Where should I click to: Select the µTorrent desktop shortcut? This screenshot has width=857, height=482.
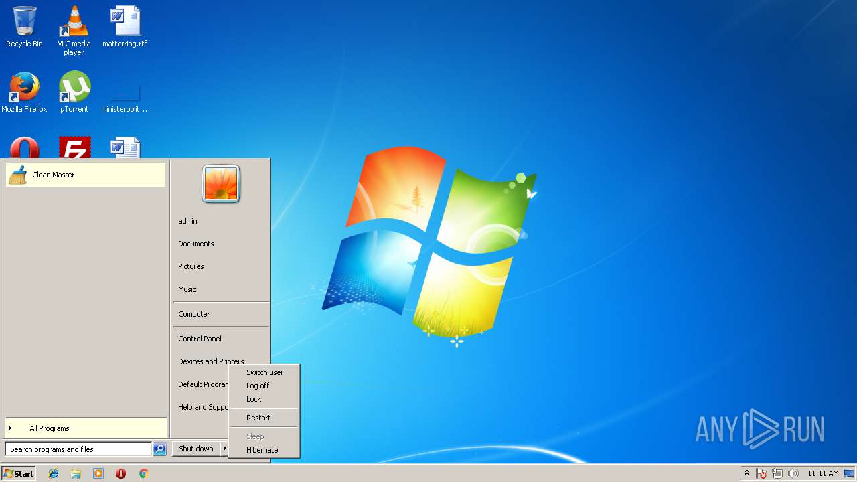[x=74, y=92]
